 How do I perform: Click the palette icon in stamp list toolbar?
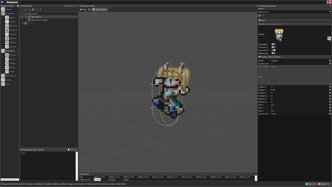click(x=33, y=10)
